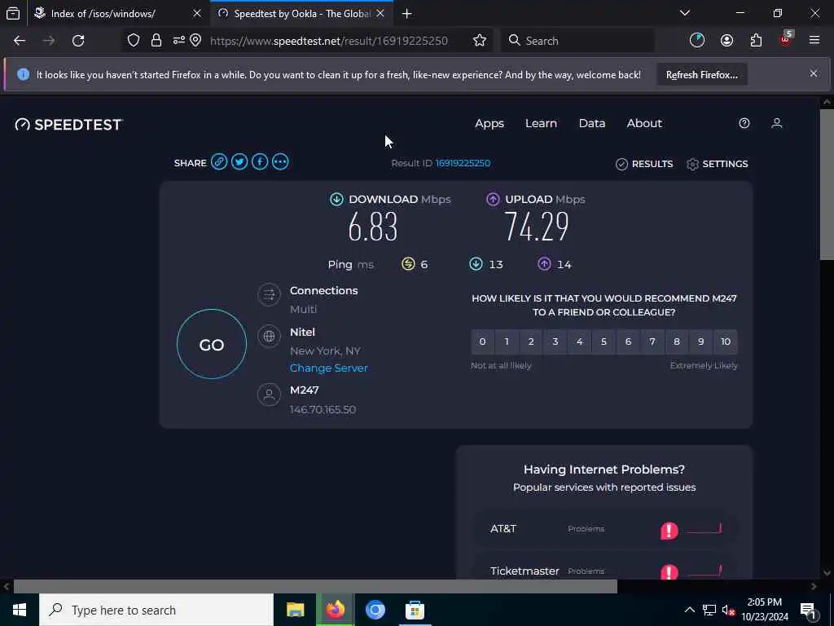Image resolution: width=834 pixels, height=626 pixels.
Task: Select the Speedtest by Ookla tab
Action: point(301,14)
